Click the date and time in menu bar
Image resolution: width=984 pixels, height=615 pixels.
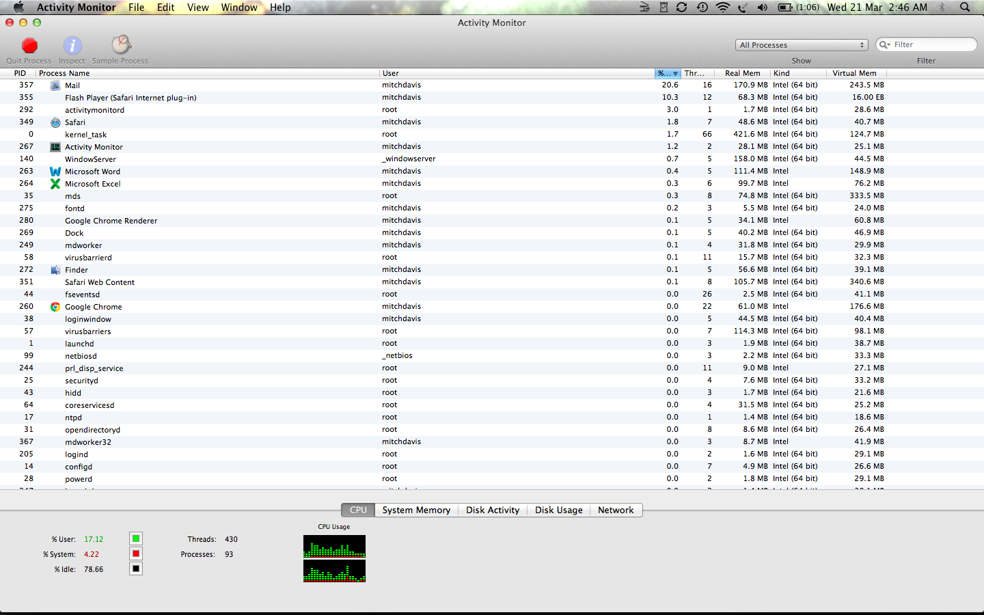coord(877,7)
